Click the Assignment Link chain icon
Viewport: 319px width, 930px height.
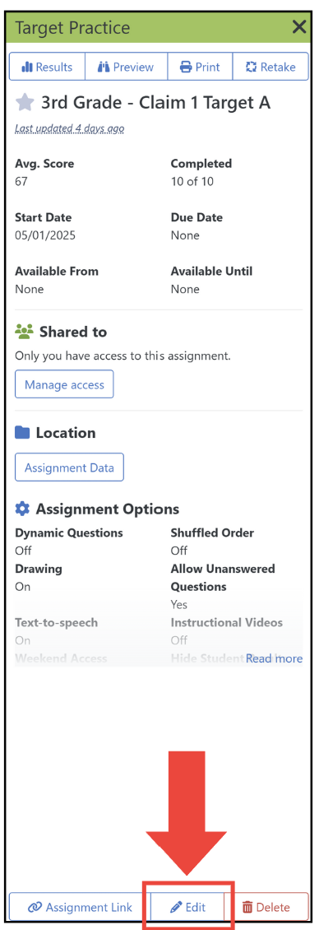coord(35,907)
